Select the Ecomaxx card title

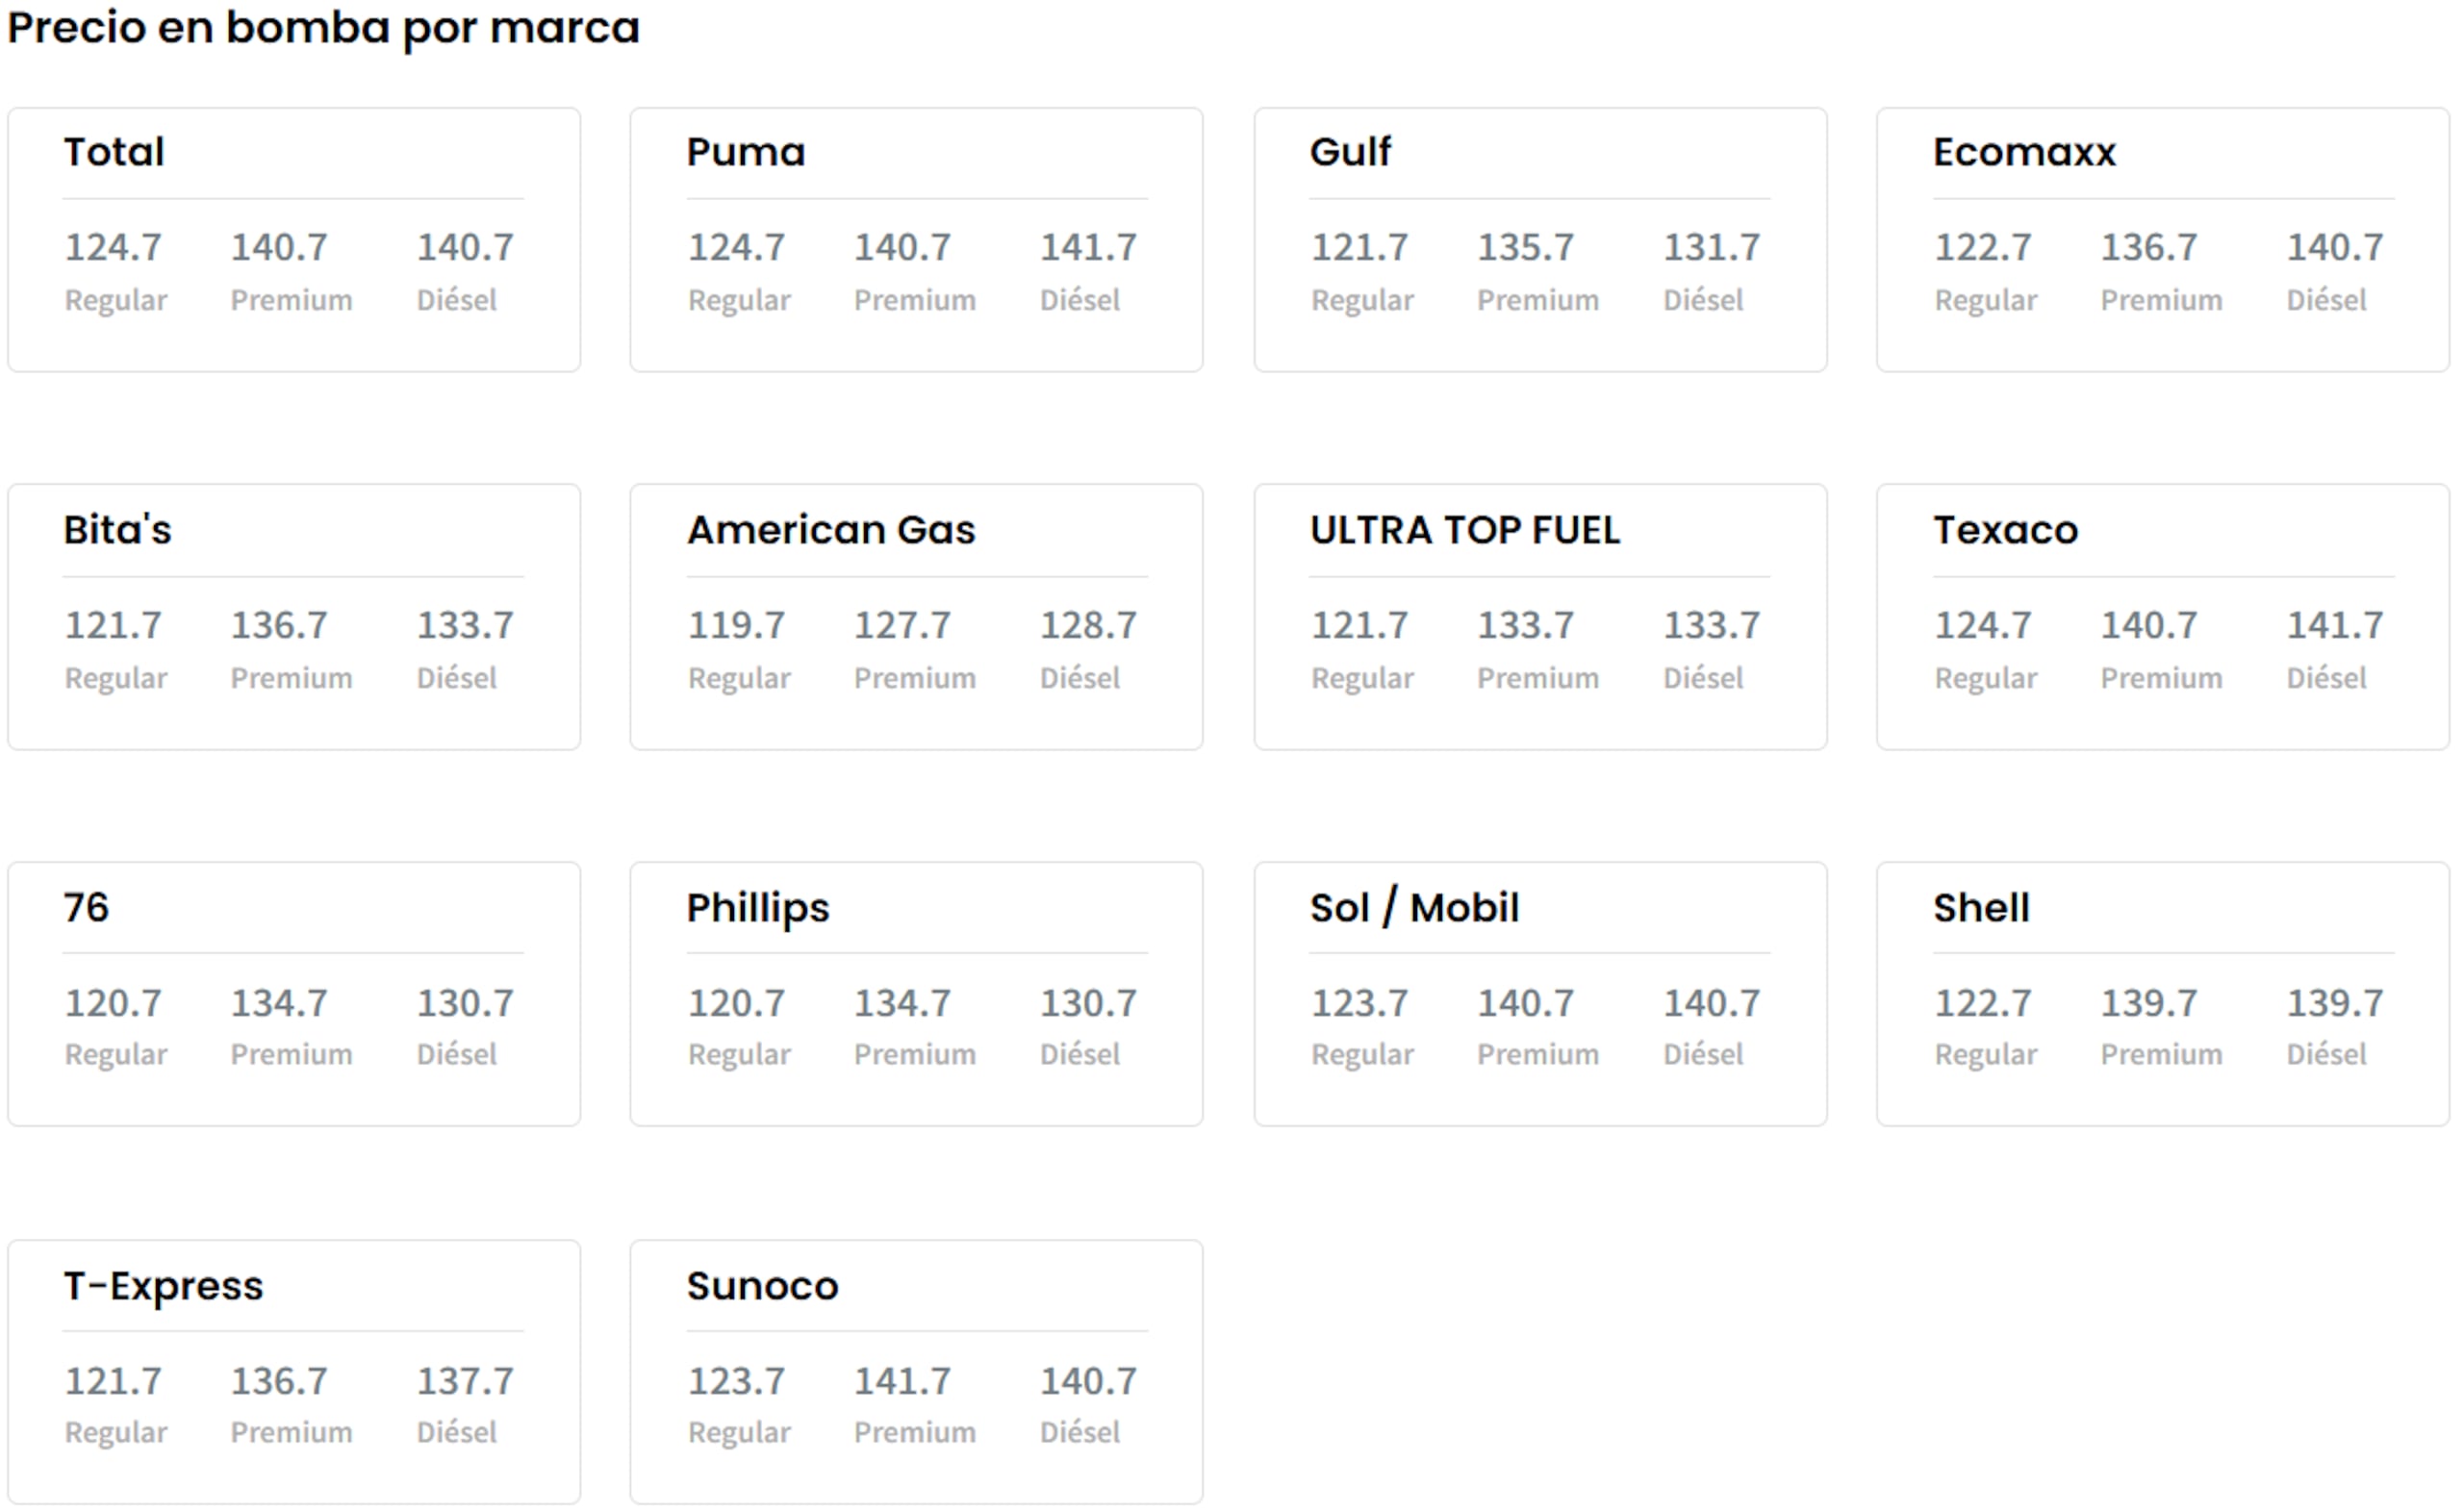pos(2025,152)
